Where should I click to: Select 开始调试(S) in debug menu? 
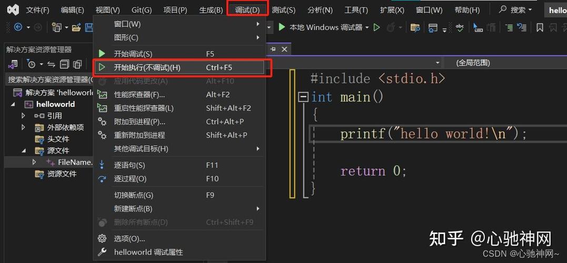pyautogui.click(x=179, y=54)
